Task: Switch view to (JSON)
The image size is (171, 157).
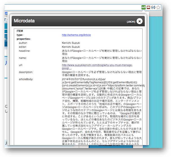Action: coord(131,22)
